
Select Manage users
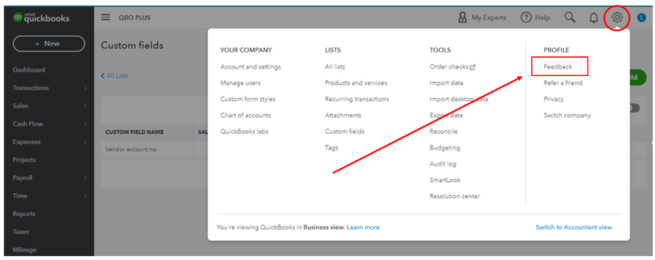pyautogui.click(x=241, y=83)
